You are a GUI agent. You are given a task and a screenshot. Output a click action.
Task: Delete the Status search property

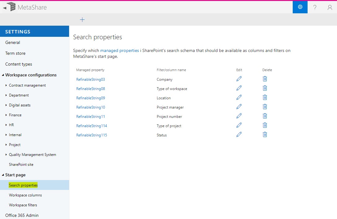click(x=265, y=134)
